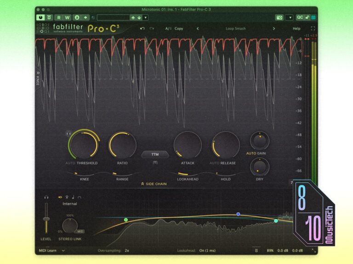Image resolution: width=353 pixels, height=264 pixels.
Task: Click the redo arrow icon
Action: coord(152,28)
